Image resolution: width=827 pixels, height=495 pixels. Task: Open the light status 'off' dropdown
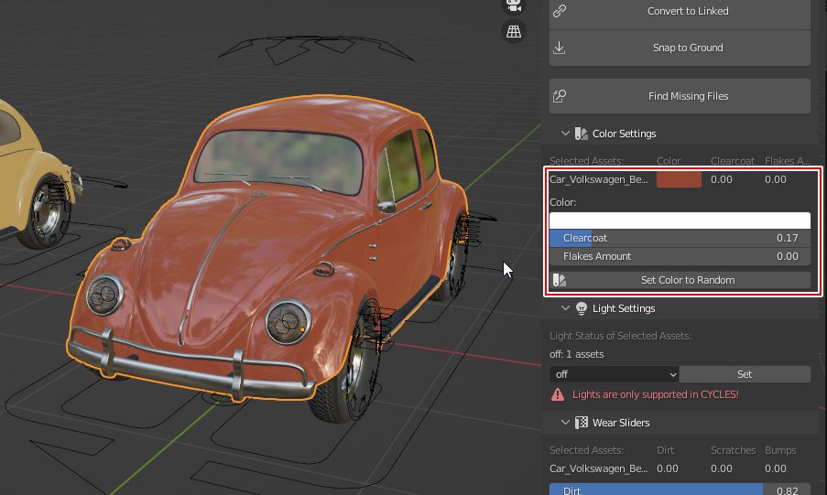614,374
